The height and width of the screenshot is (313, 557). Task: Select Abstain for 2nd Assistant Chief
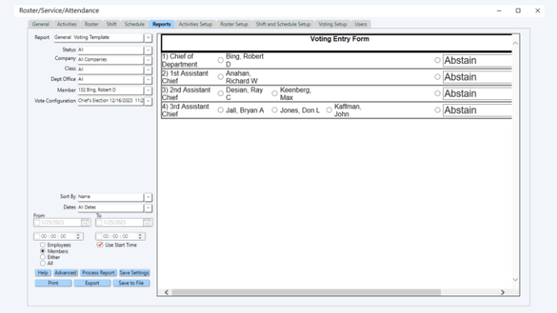437,93
